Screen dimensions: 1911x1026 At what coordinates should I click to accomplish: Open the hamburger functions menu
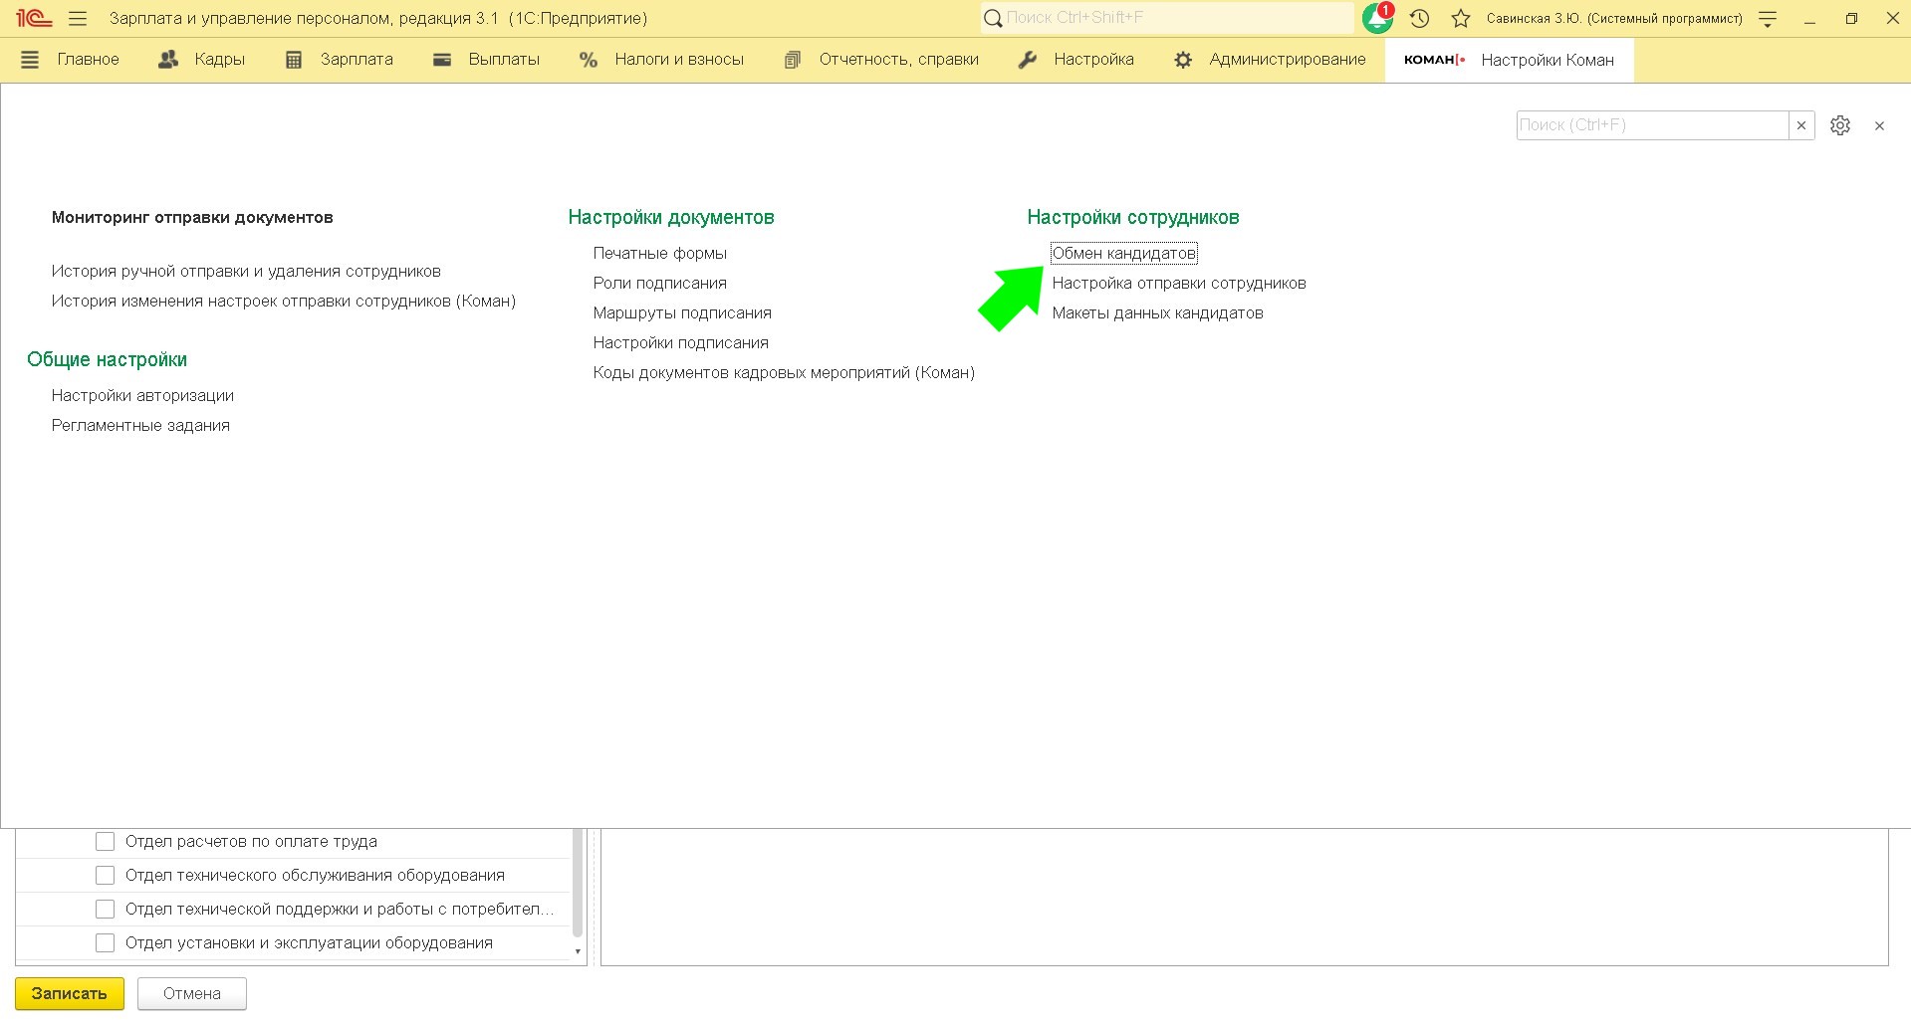tap(78, 19)
